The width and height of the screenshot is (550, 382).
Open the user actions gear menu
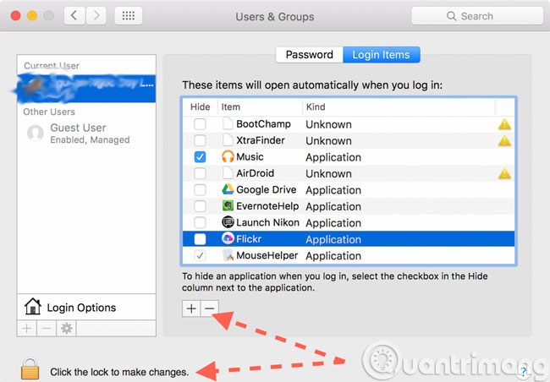[66, 329]
